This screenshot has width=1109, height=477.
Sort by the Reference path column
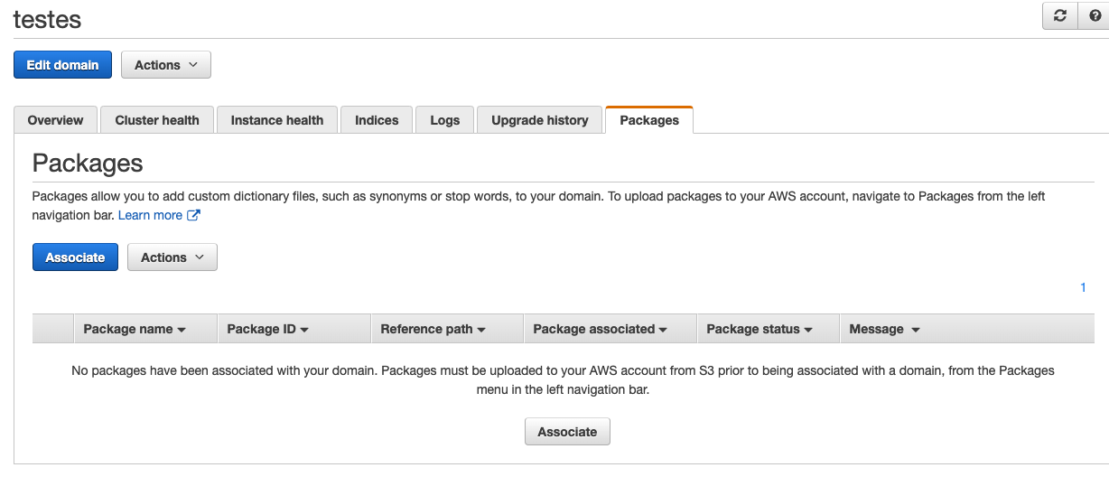[433, 329]
